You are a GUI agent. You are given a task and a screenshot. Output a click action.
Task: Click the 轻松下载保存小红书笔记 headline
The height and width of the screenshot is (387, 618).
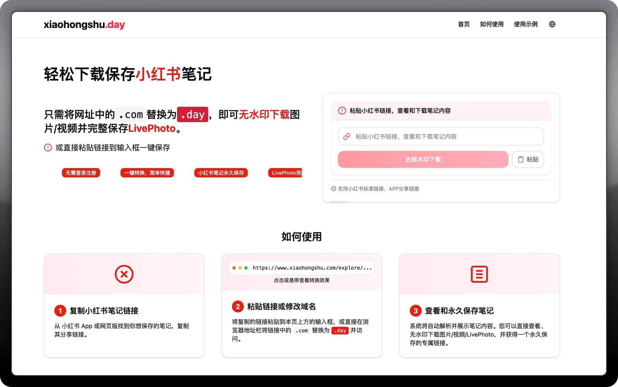[128, 74]
